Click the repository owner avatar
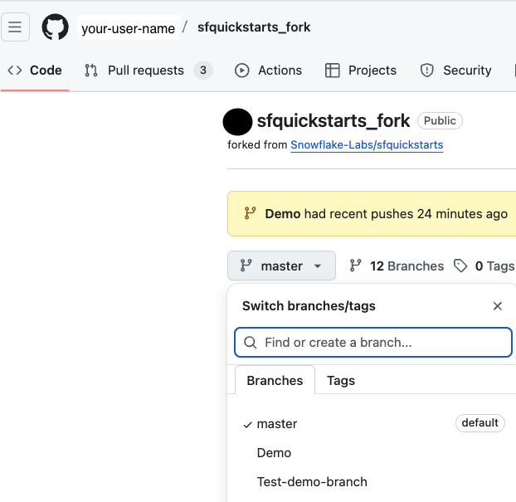The image size is (516, 502). [x=237, y=122]
